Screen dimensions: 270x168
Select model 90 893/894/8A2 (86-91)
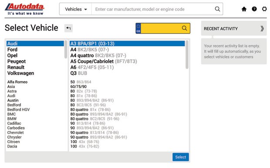tap(92, 128)
